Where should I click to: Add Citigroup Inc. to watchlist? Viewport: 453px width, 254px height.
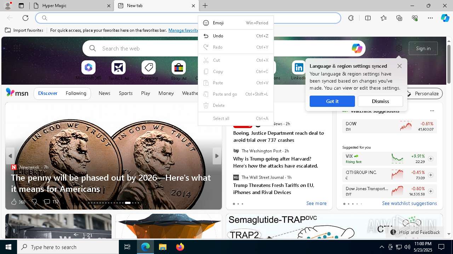[x=431, y=175]
